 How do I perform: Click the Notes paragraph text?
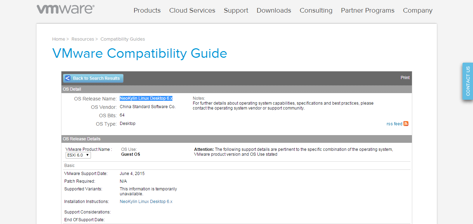[283, 106]
